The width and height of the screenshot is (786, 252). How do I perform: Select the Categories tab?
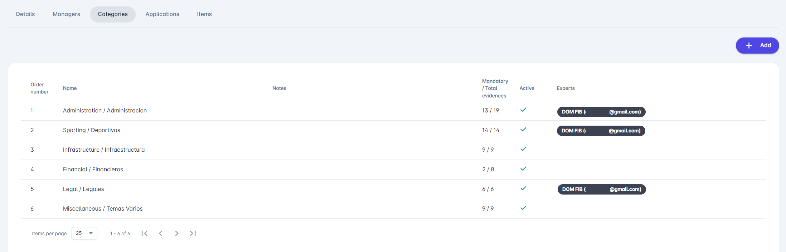[x=113, y=14]
